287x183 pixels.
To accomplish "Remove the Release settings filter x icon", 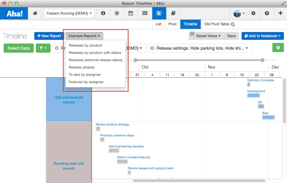I will (152, 48).
